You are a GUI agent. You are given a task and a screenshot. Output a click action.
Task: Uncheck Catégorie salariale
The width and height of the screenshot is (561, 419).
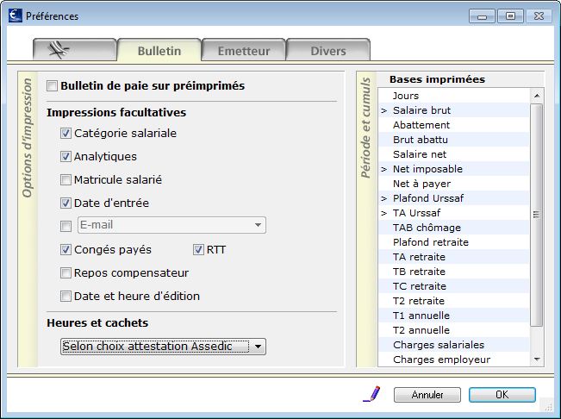[x=65, y=134]
